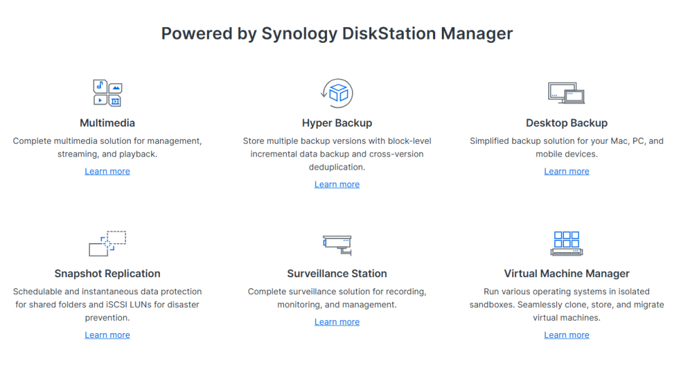This screenshot has height=376, width=681.
Task: Open Learn more under Snapshot Replication
Action: click(108, 334)
